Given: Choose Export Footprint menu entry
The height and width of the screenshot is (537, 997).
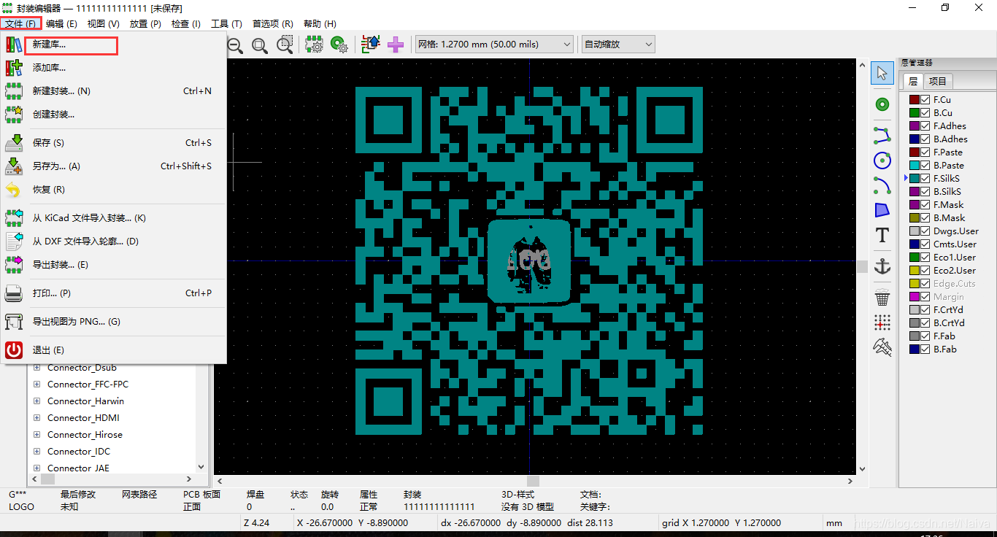Looking at the screenshot, I should (x=113, y=265).
